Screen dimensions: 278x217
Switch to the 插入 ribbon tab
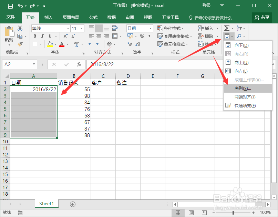point(48,18)
